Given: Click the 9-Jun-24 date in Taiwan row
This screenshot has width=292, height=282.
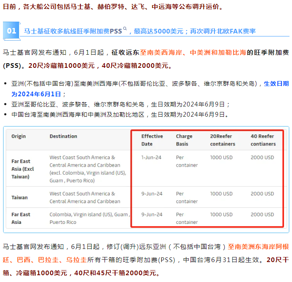Looking at the screenshot, I should click(x=152, y=194).
